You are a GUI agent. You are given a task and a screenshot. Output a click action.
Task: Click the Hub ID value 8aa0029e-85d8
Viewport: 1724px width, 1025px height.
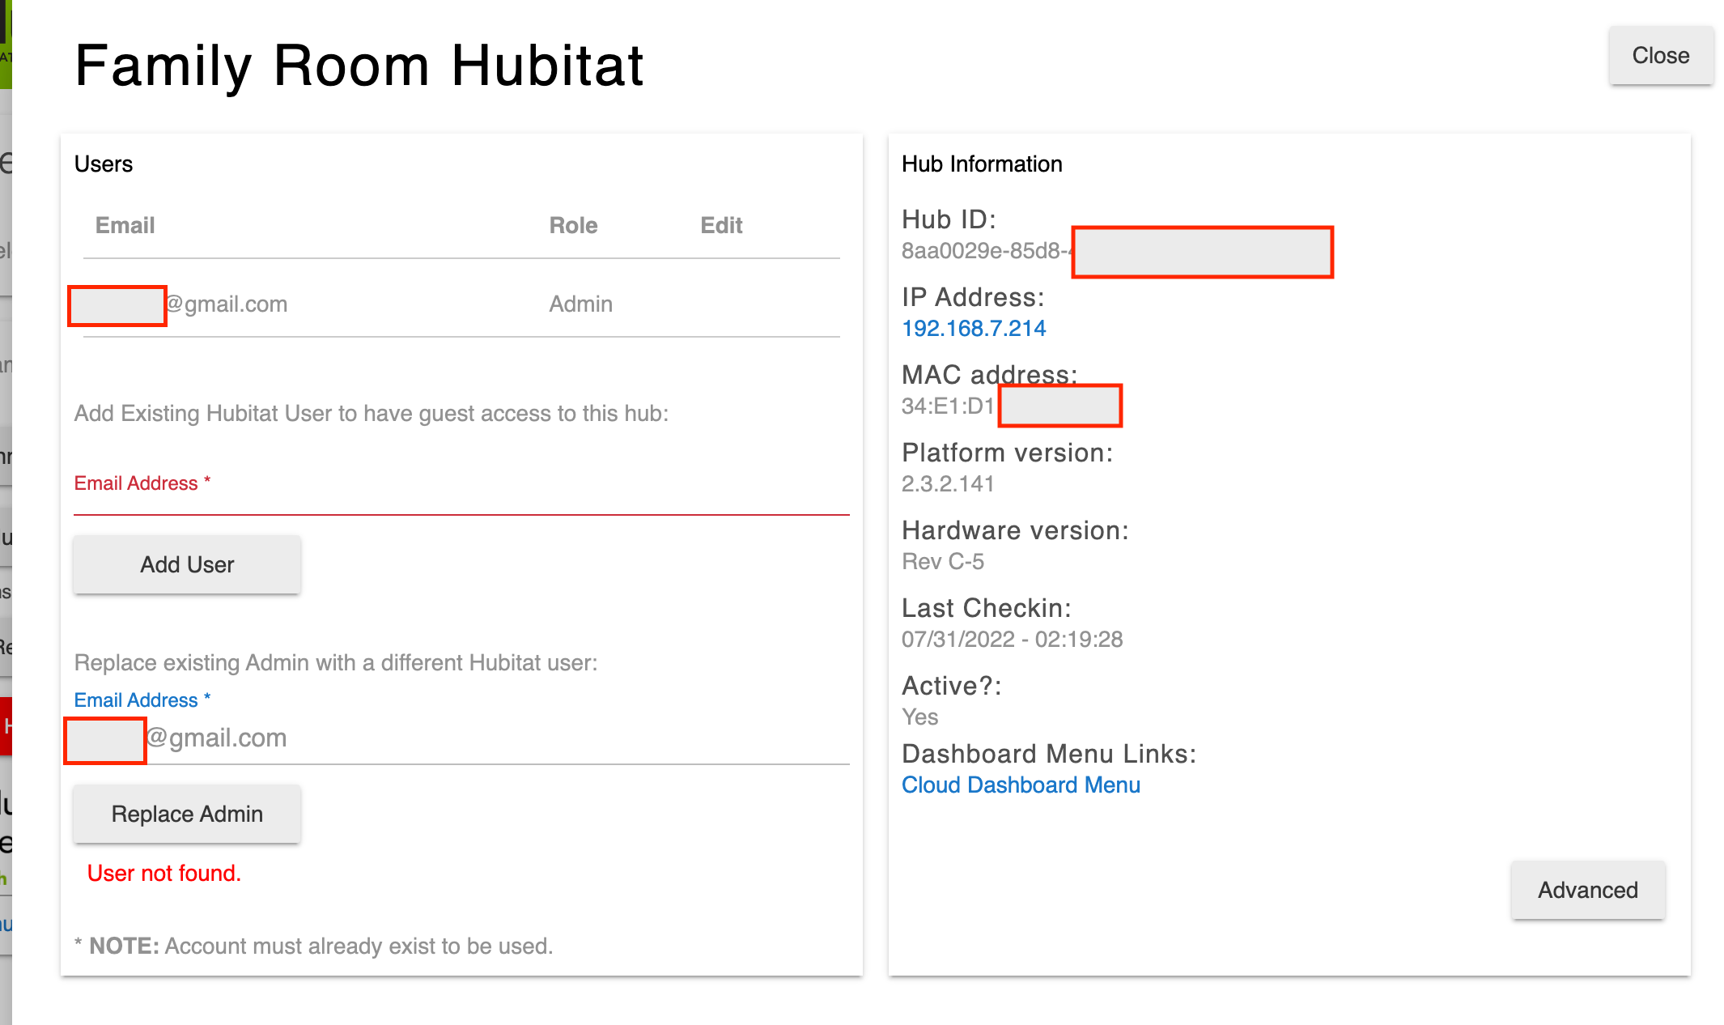pyautogui.click(x=986, y=251)
